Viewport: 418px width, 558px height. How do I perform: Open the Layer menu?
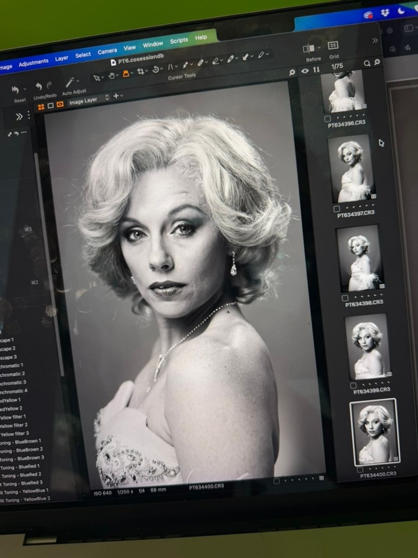pos(61,58)
